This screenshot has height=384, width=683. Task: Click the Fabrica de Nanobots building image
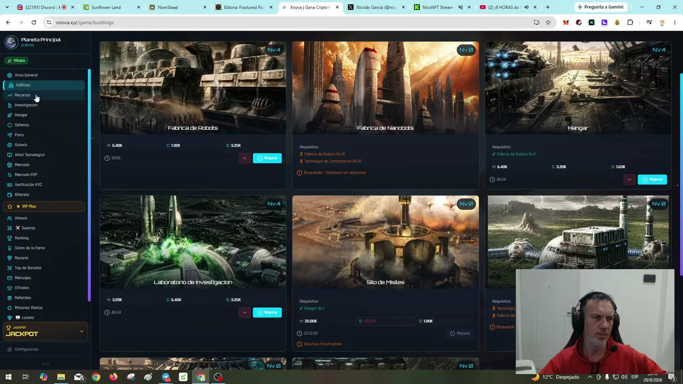click(385, 88)
